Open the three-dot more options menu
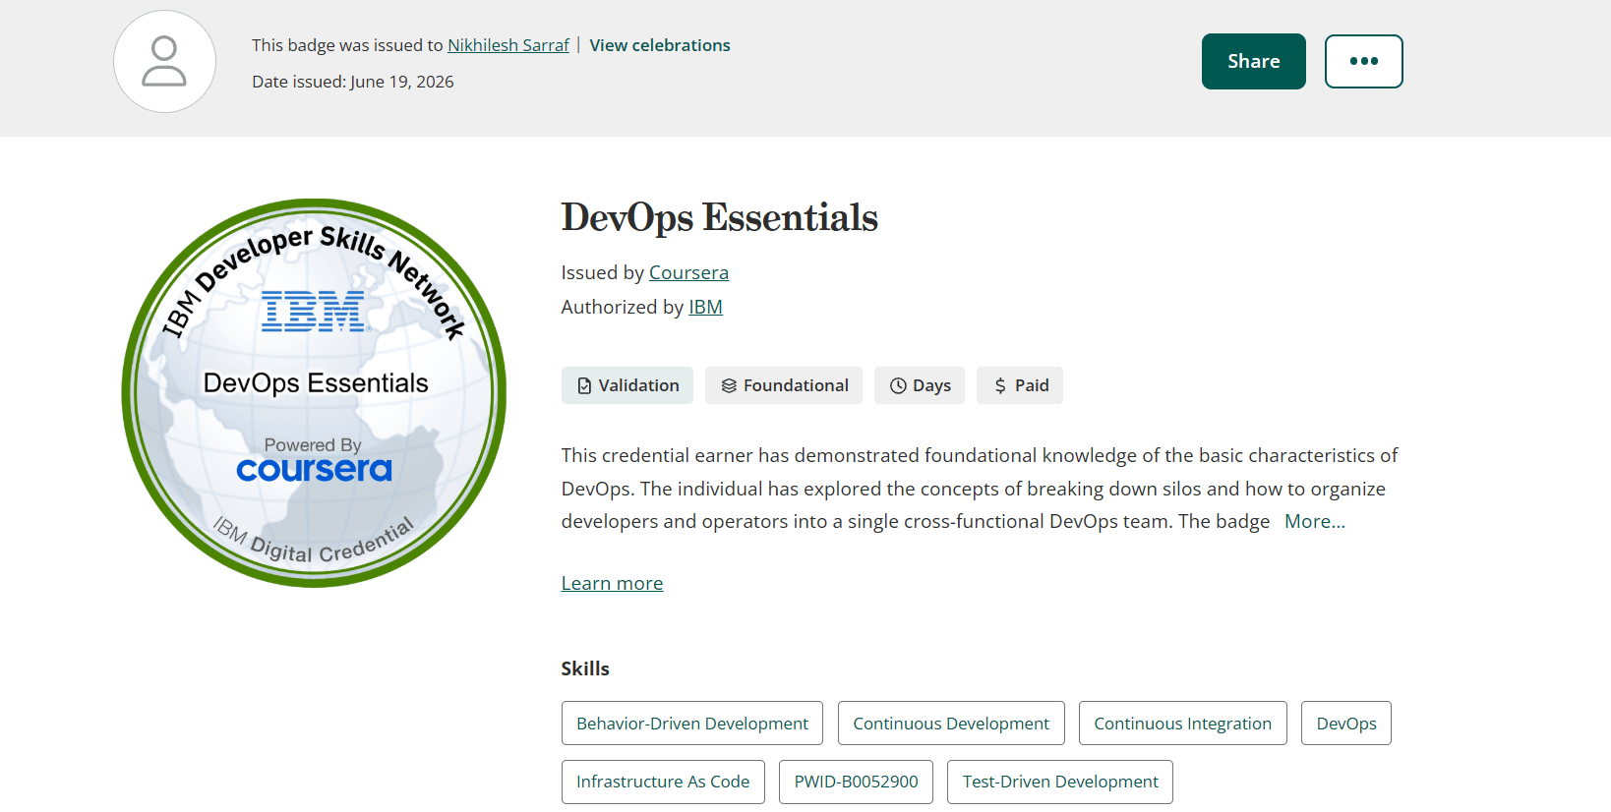1611x812 pixels. click(1363, 61)
